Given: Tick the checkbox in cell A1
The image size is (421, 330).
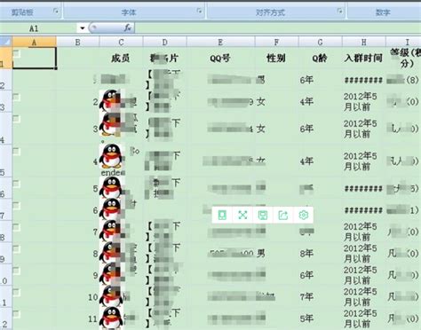Looking at the screenshot, I should pos(17,54).
